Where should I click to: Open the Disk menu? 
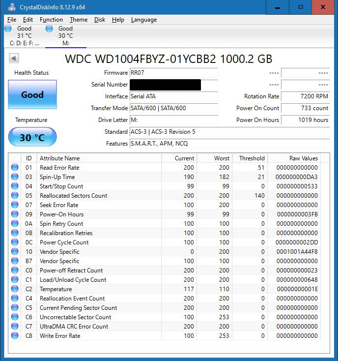click(100, 20)
